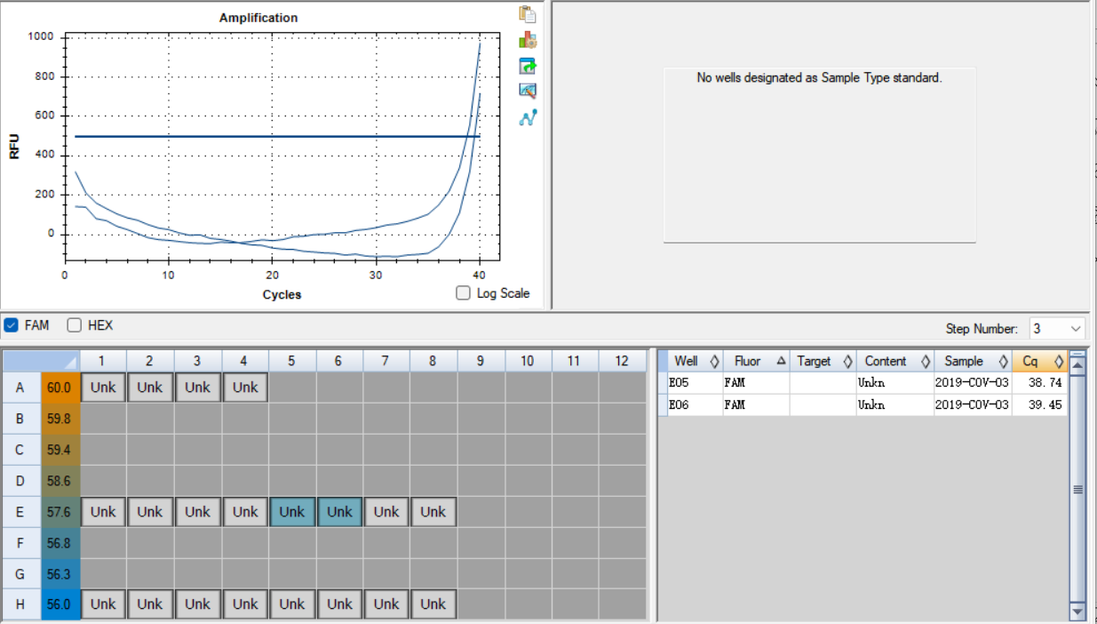Click the no standard wells message
The width and height of the screenshot is (1097, 624).
819,78
